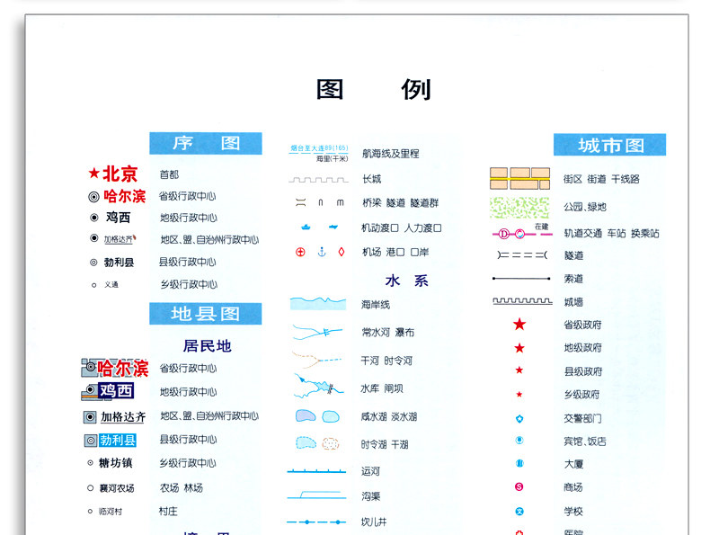Click the blue traffic police symbol by 交警部门
This screenshot has height=535, width=710.
coord(519,419)
